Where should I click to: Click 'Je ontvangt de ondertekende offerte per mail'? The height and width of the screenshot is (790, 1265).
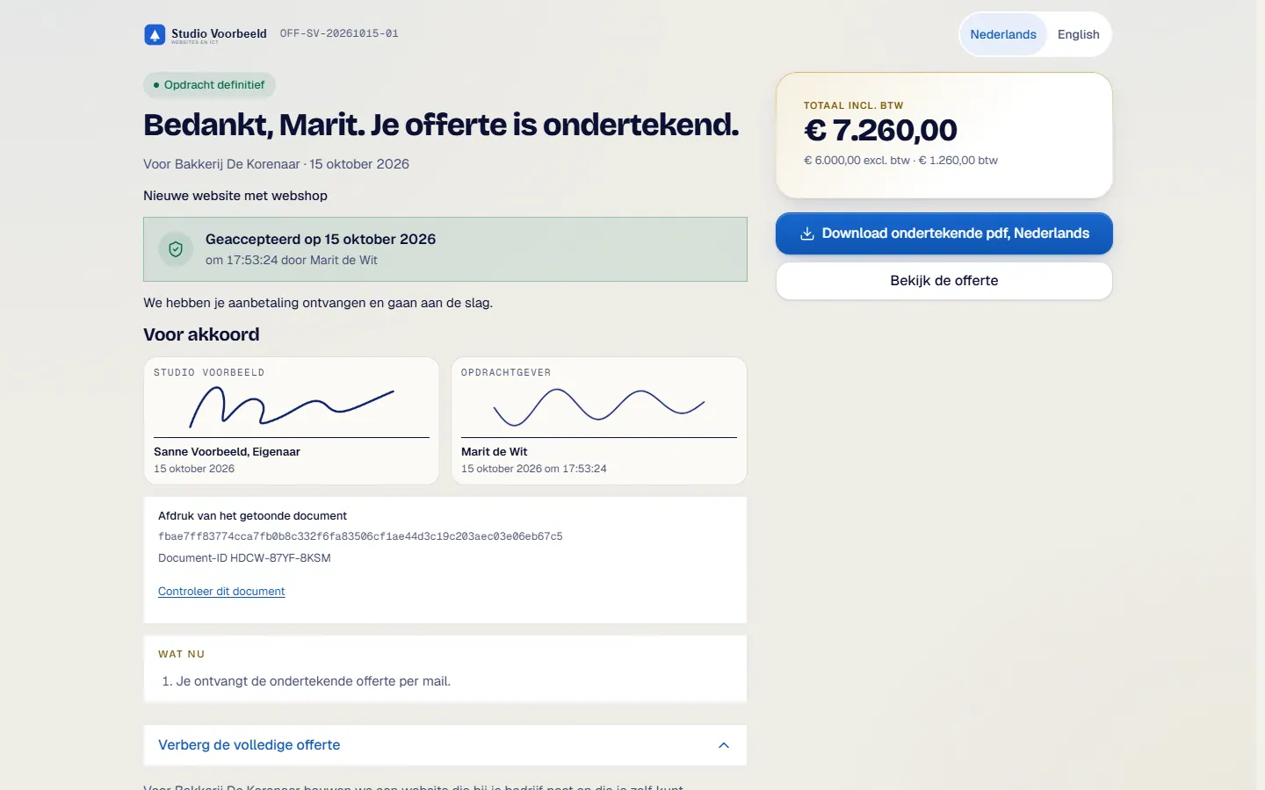click(314, 681)
